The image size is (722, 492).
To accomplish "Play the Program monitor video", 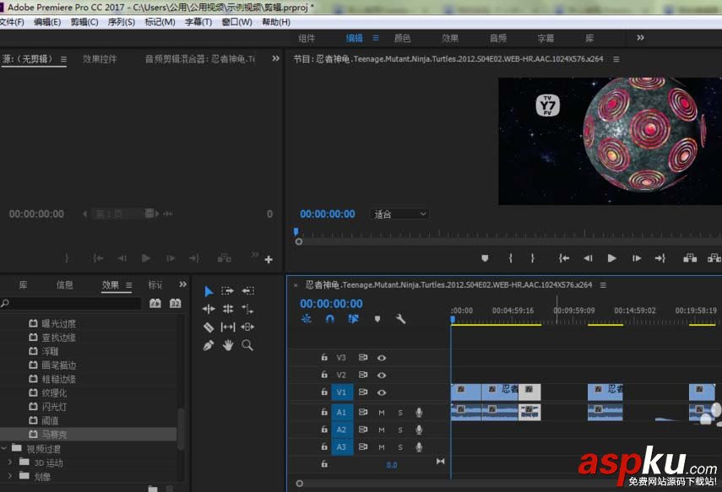I will point(611,258).
